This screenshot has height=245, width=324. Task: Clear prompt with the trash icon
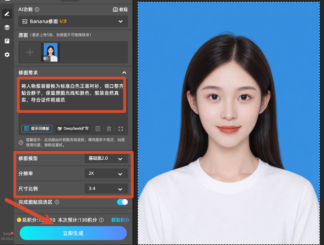pos(109,129)
